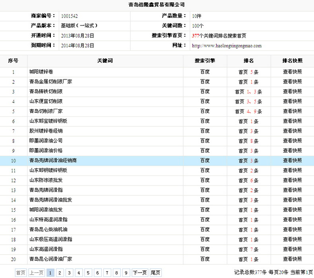This screenshot has width=314, height=278.
Task: Click the current page 1 button
Action: [50, 273]
